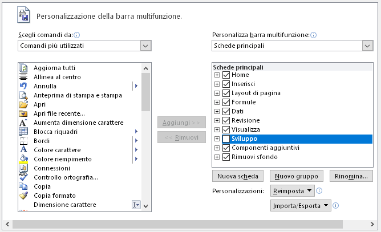Click the Nuova scheda button

[238, 176]
